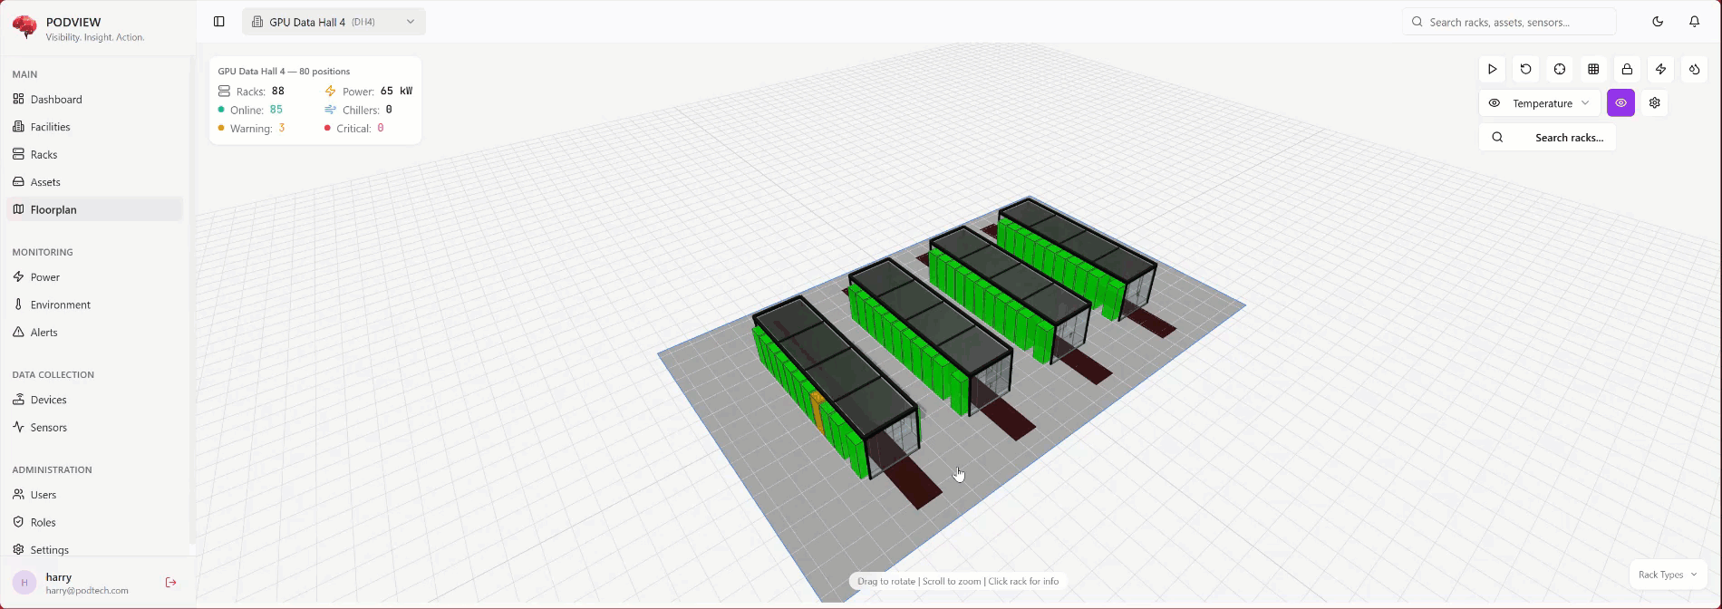
Task: Open the GPU Data Hall 4 selector
Action: click(x=334, y=22)
